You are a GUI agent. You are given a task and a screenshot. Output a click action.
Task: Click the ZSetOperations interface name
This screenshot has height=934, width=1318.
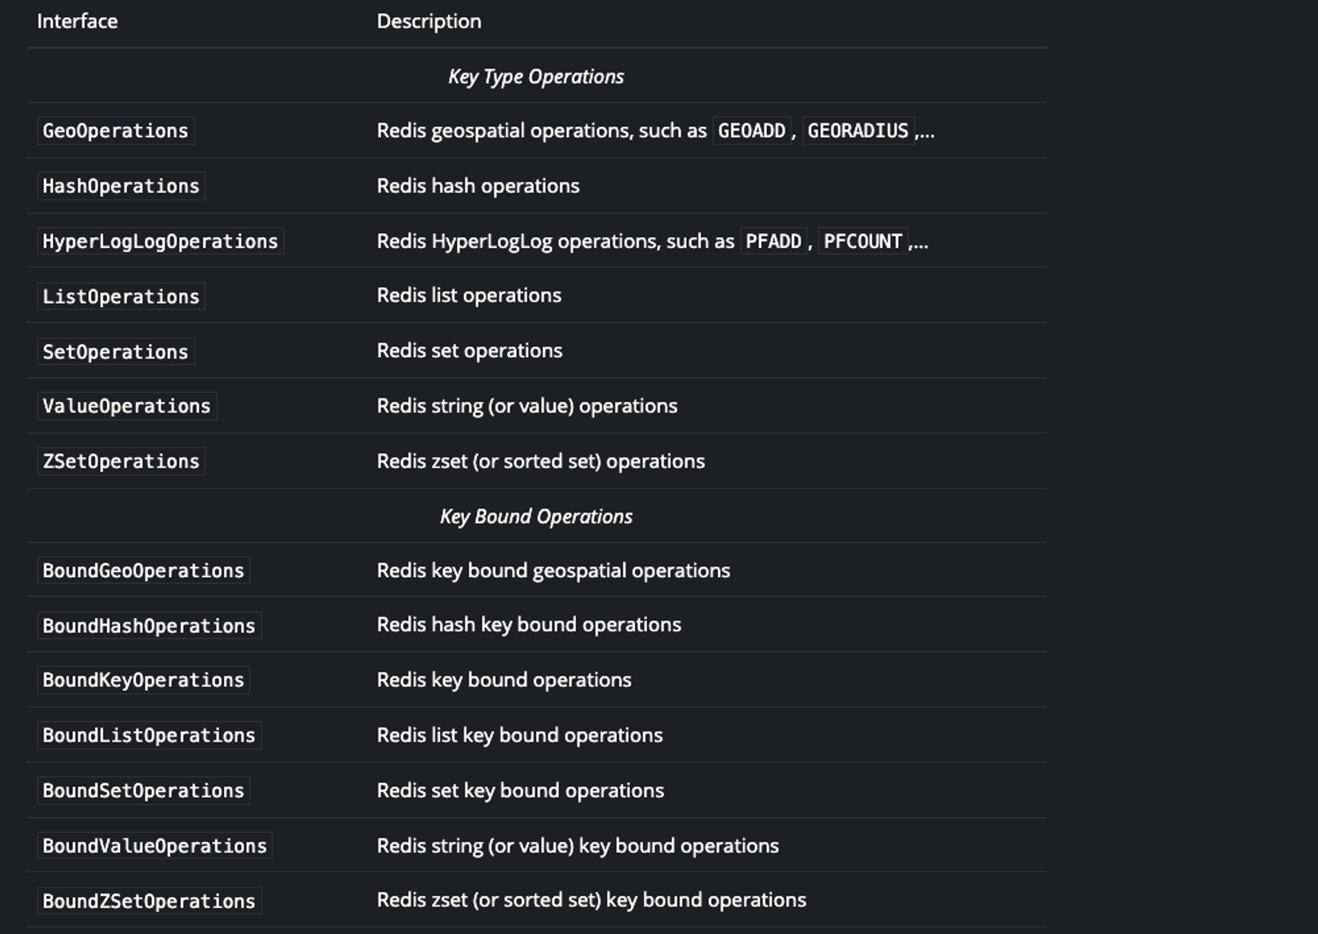(x=121, y=462)
